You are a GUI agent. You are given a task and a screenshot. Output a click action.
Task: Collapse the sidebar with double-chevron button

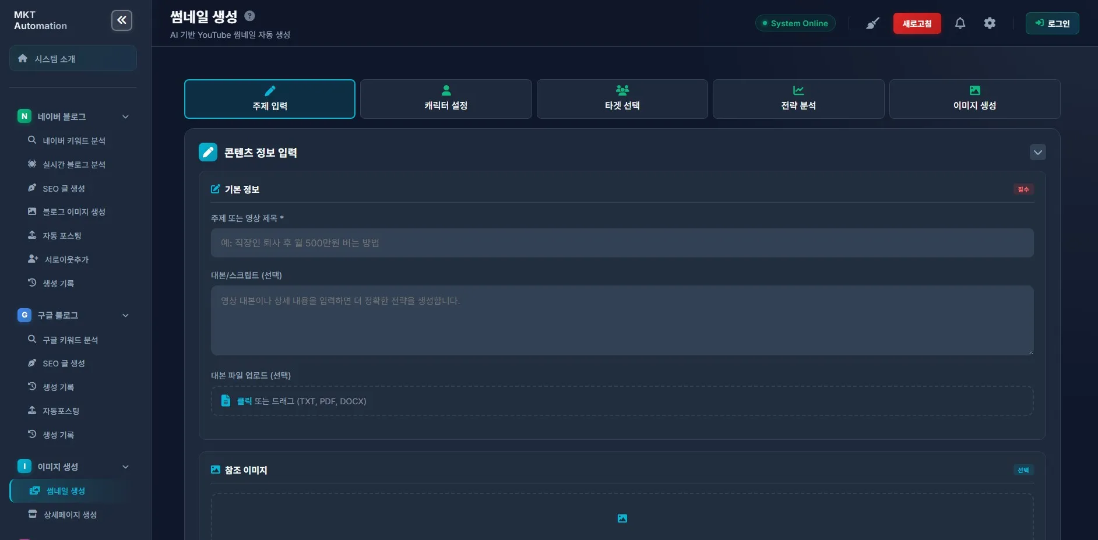(121, 20)
